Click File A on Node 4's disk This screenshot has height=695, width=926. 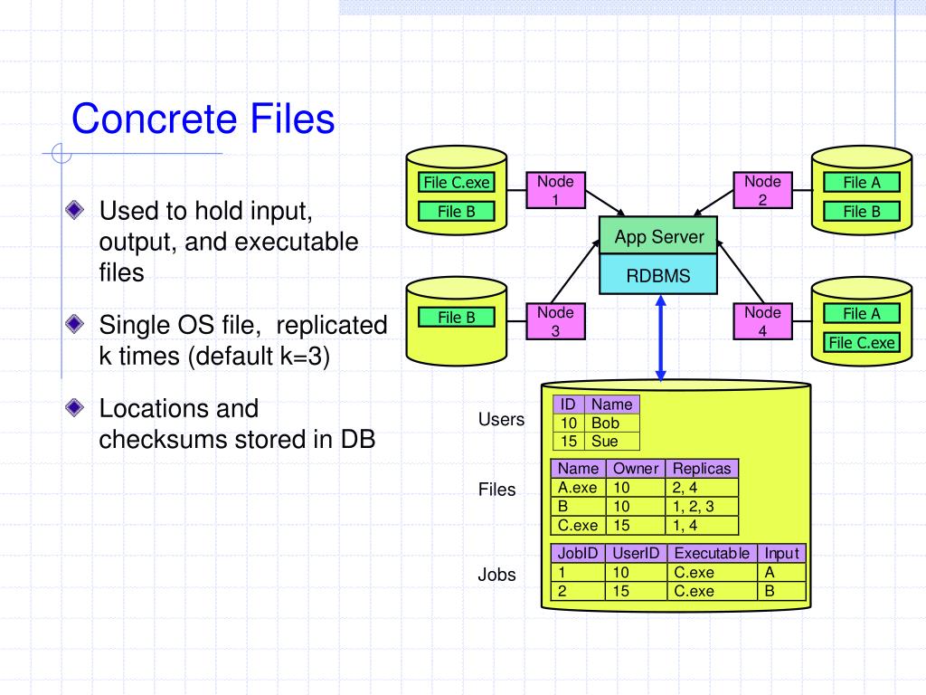point(862,314)
